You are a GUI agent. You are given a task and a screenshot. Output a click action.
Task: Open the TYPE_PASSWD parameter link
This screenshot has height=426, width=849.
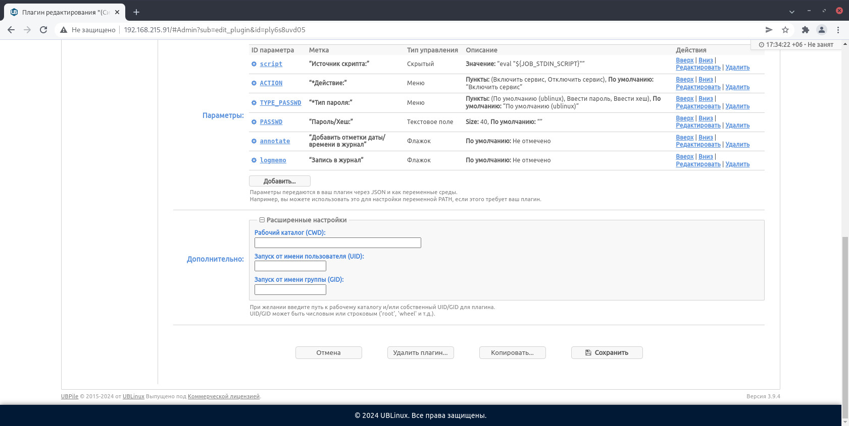(x=280, y=103)
